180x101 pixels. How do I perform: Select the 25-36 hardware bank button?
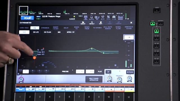point(157,46)
